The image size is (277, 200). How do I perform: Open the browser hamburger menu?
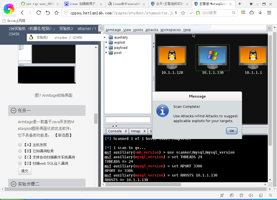pos(269,12)
